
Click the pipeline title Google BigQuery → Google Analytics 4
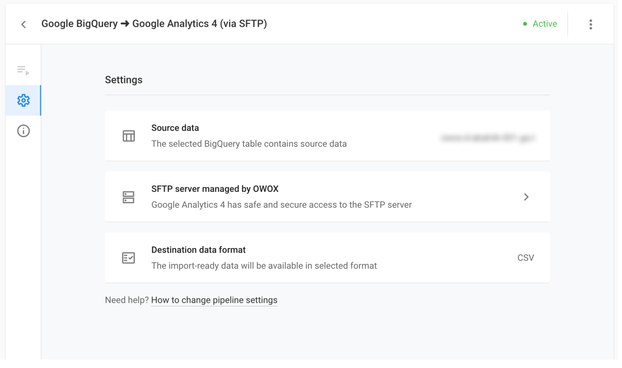pos(154,24)
